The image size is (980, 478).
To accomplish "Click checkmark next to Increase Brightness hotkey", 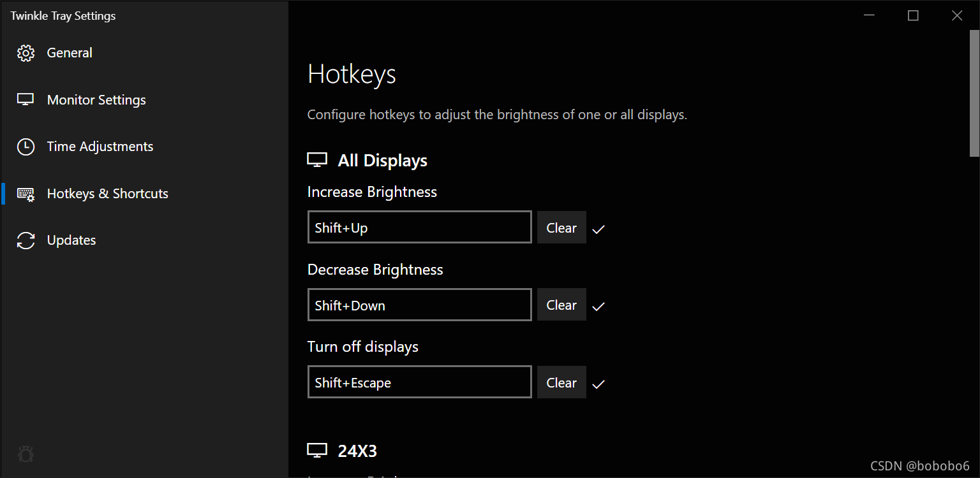I will coord(598,229).
